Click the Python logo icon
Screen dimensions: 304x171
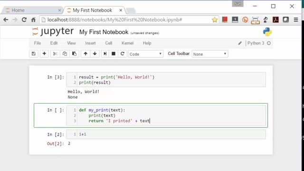click(267, 32)
